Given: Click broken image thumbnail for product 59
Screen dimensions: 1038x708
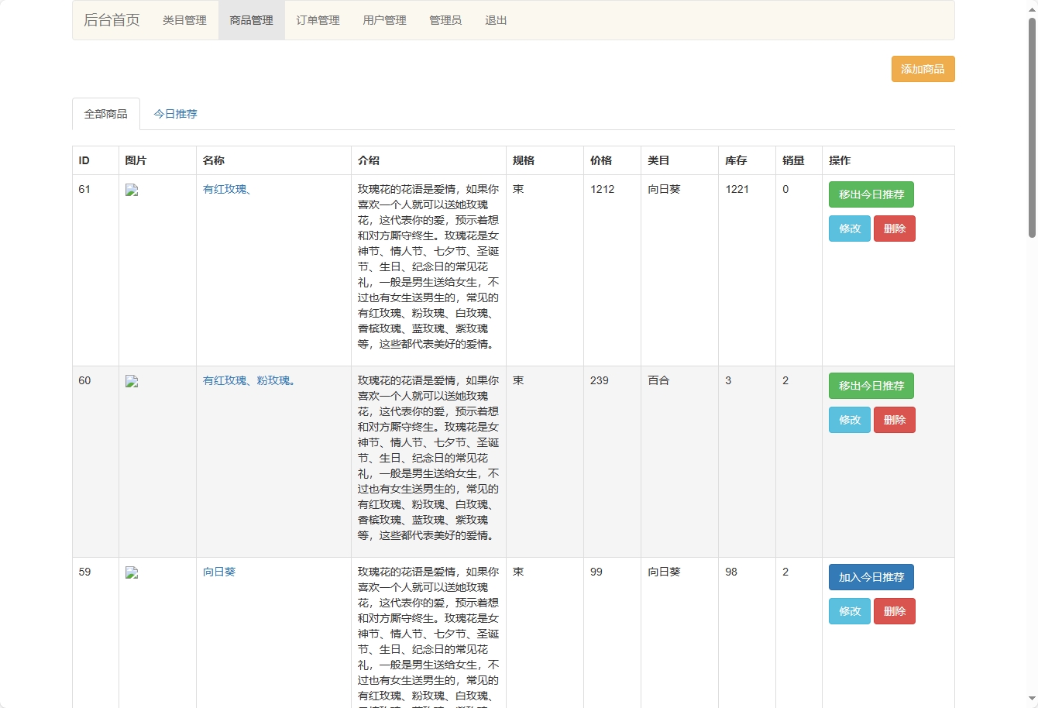Looking at the screenshot, I should 132,573.
